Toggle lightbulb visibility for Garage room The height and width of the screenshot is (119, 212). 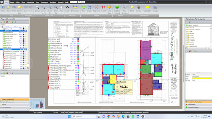(x=26, y=42)
